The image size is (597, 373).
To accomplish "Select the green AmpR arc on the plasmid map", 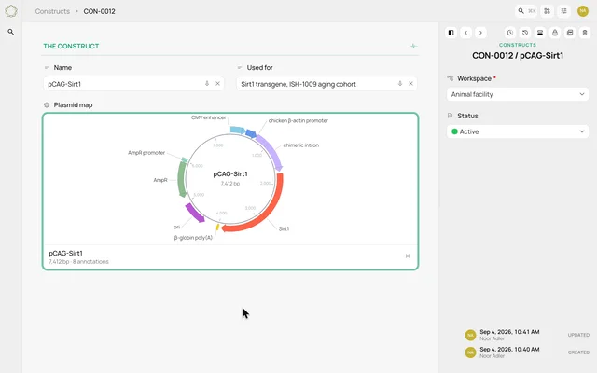I will pyautogui.click(x=182, y=179).
